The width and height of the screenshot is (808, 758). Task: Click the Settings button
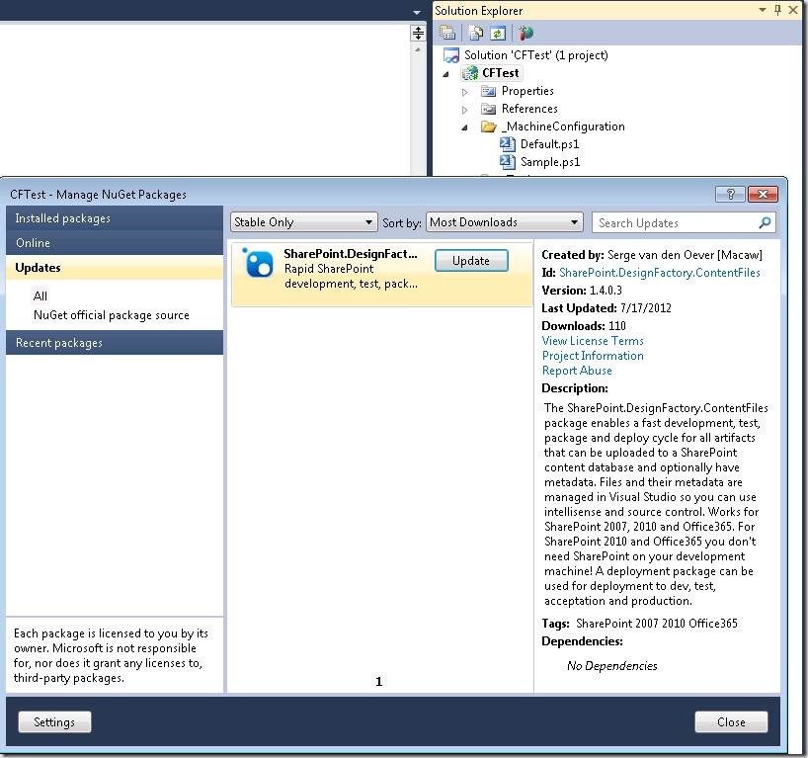coord(54,721)
